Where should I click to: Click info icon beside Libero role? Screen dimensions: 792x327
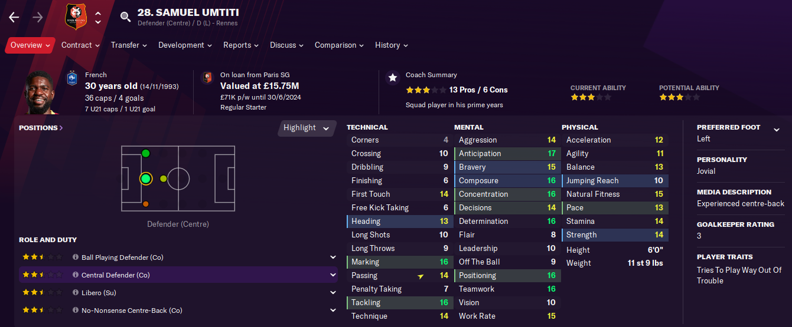[76, 293]
